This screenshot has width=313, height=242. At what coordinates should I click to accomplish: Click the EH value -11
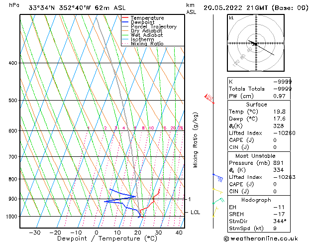[279, 207]
